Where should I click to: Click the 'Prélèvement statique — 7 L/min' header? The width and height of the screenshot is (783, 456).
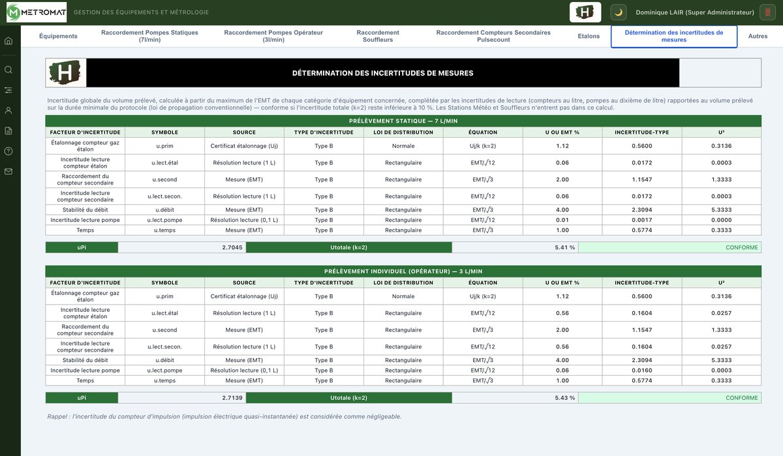403,121
